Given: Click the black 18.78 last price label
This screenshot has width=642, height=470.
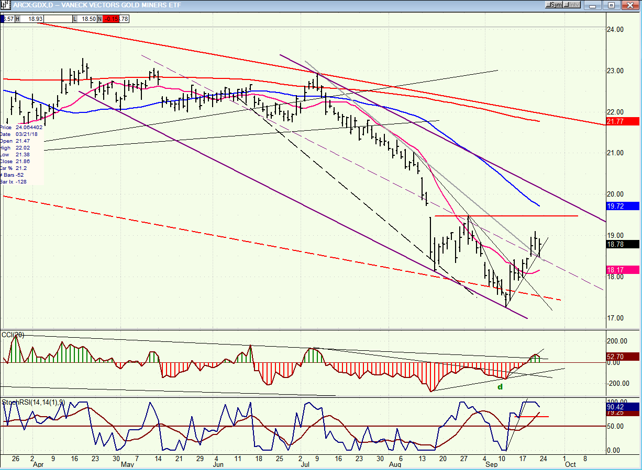Looking at the screenshot, I should coord(623,244).
